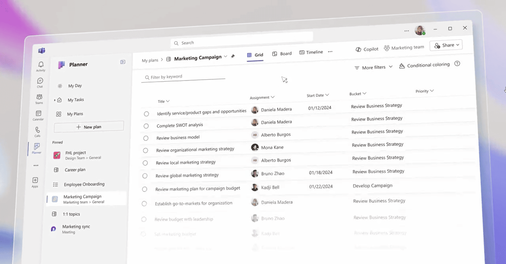Click the 01/22/2024 start date cell
Viewport: 506px width, 264px height.
tap(321, 186)
